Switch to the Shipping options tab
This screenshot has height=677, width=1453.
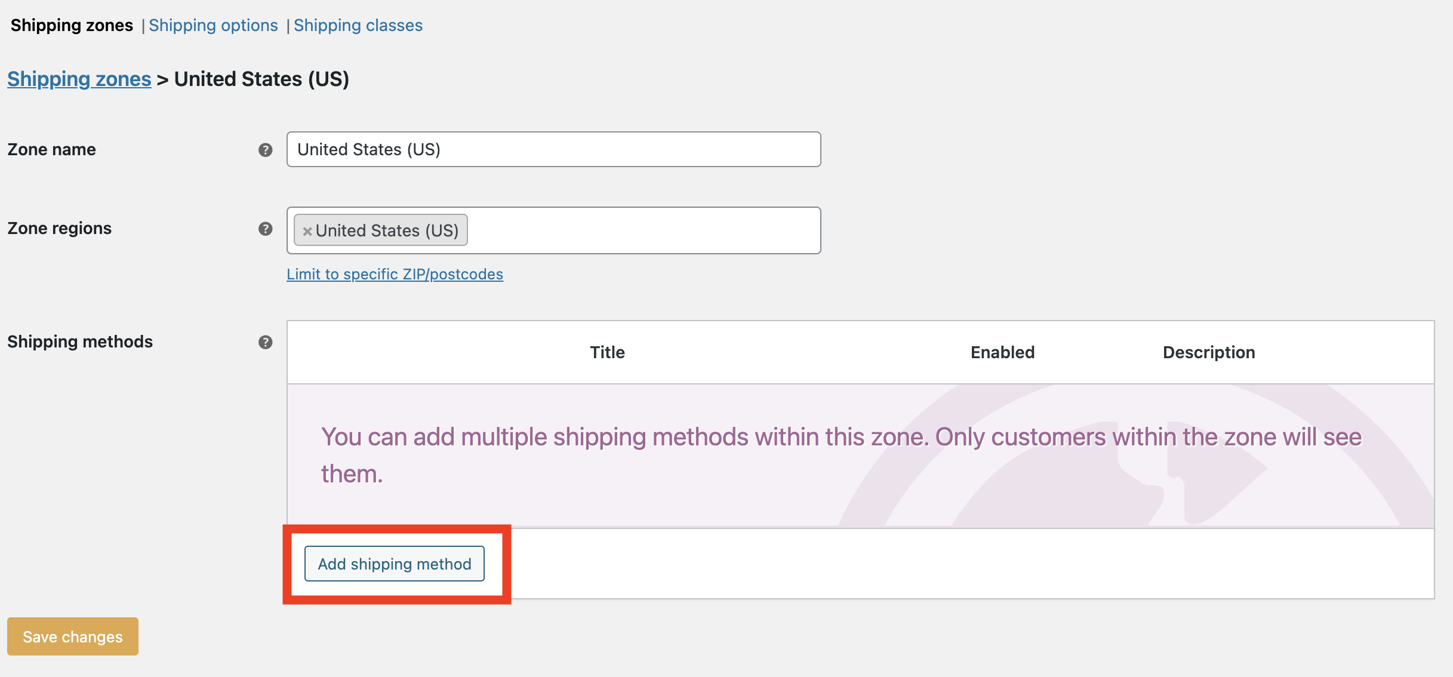[213, 25]
